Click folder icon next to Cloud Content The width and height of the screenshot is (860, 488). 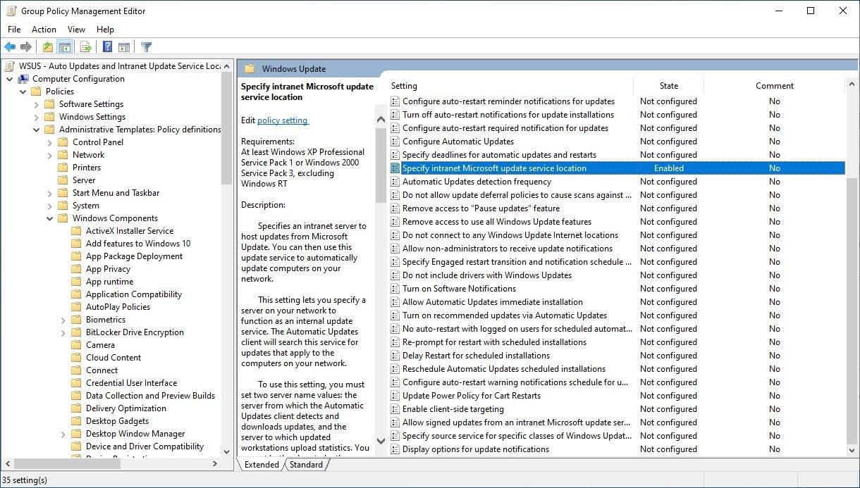pyautogui.click(x=76, y=358)
